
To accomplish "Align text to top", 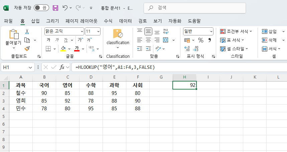I will [140, 31].
